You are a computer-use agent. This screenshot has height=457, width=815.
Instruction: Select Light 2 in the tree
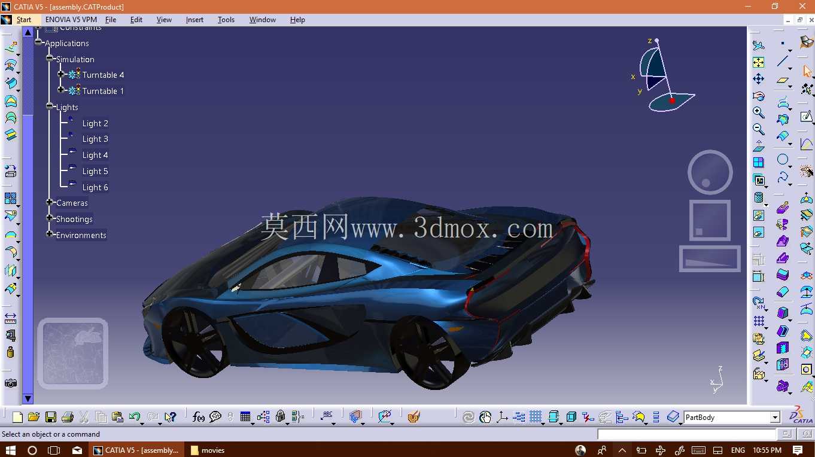pyautogui.click(x=95, y=123)
